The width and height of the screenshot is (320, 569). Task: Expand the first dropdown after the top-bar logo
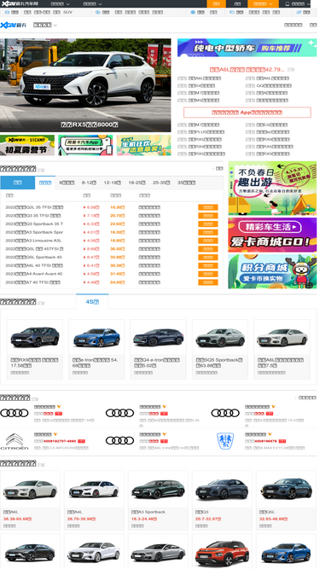point(61,3)
